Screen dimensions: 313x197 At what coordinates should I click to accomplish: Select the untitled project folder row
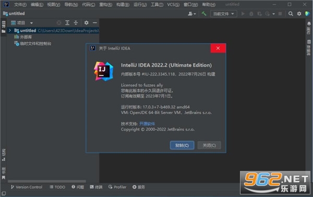[53, 31]
